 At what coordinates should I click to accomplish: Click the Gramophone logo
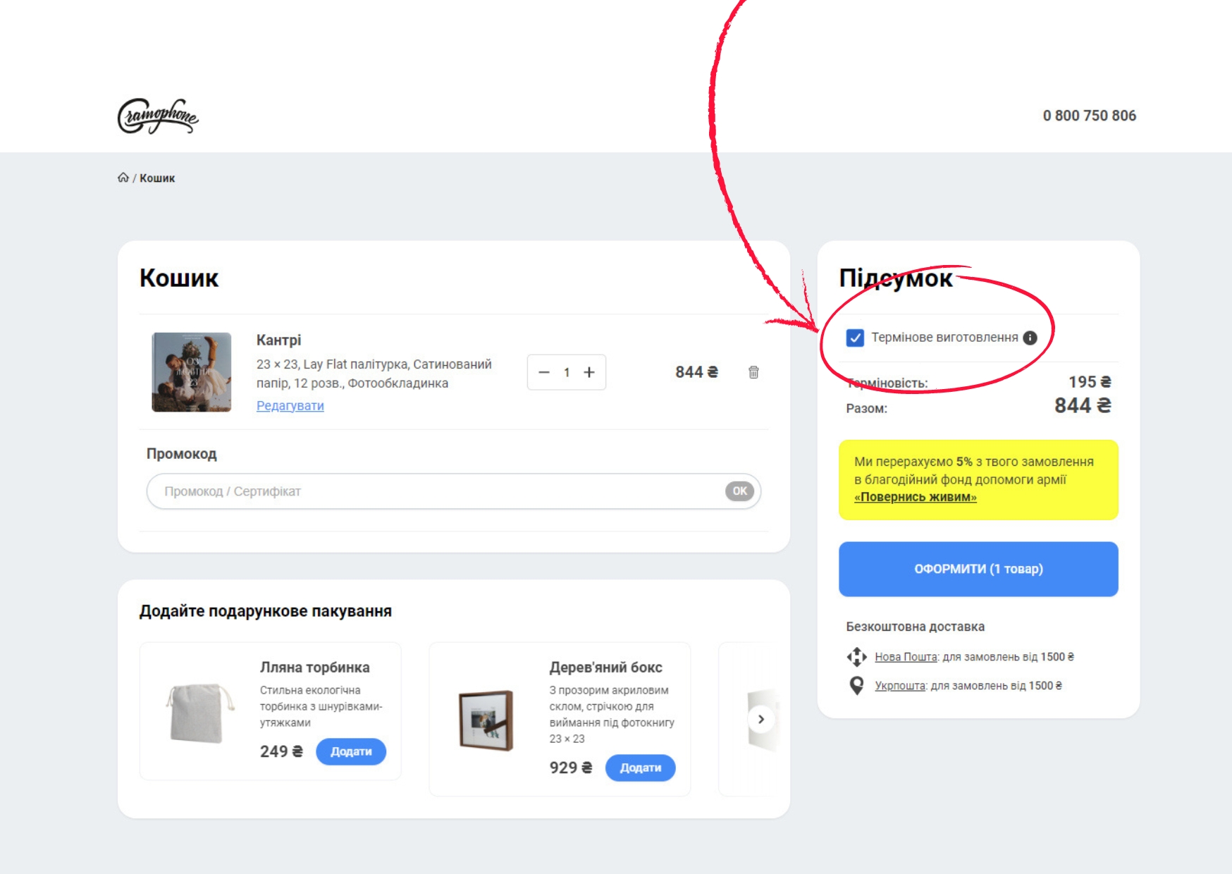pos(158,116)
